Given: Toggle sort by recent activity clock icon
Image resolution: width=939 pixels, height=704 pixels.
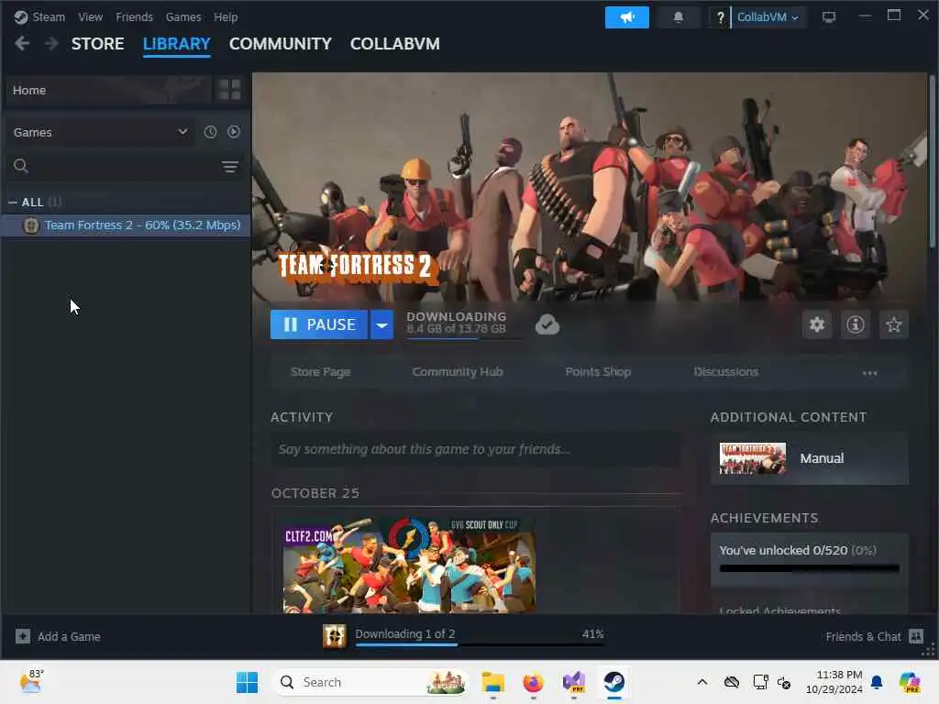Looking at the screenshot, I should [x=210, y=132].
